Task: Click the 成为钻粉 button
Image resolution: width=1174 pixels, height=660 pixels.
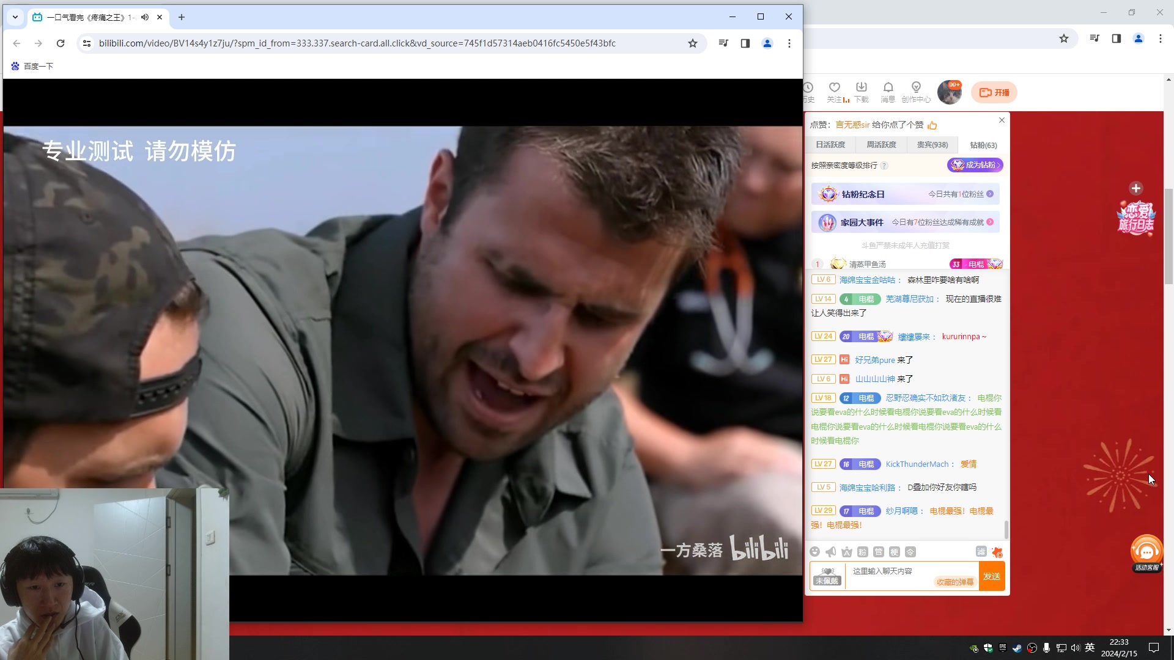Action: 975,165
